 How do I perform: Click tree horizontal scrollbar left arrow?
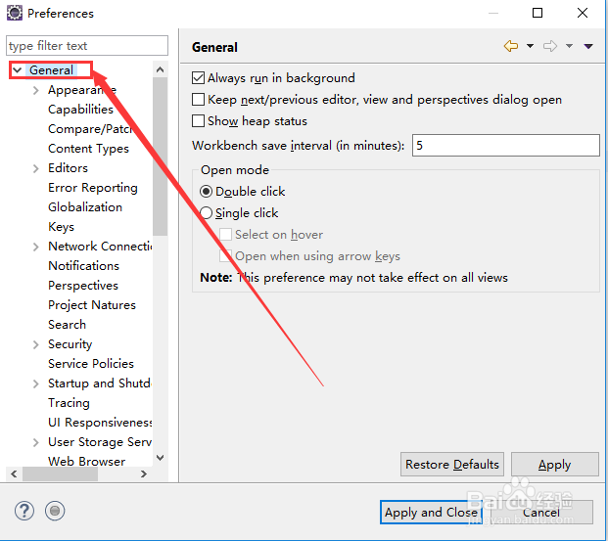point(14,473)
